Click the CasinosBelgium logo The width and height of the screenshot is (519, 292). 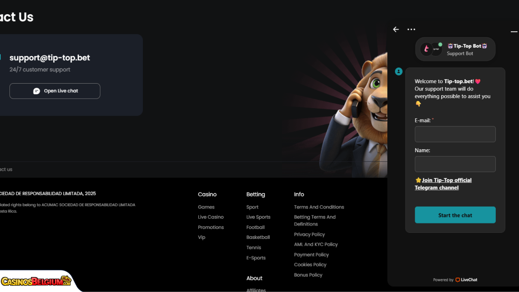click(x=36, y=281)
